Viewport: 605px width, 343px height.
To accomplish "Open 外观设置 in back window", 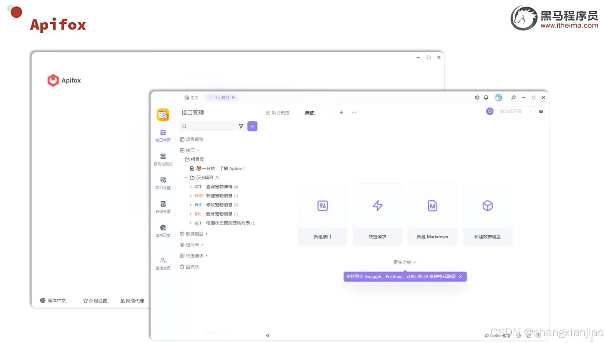I will tap(95, 301).
